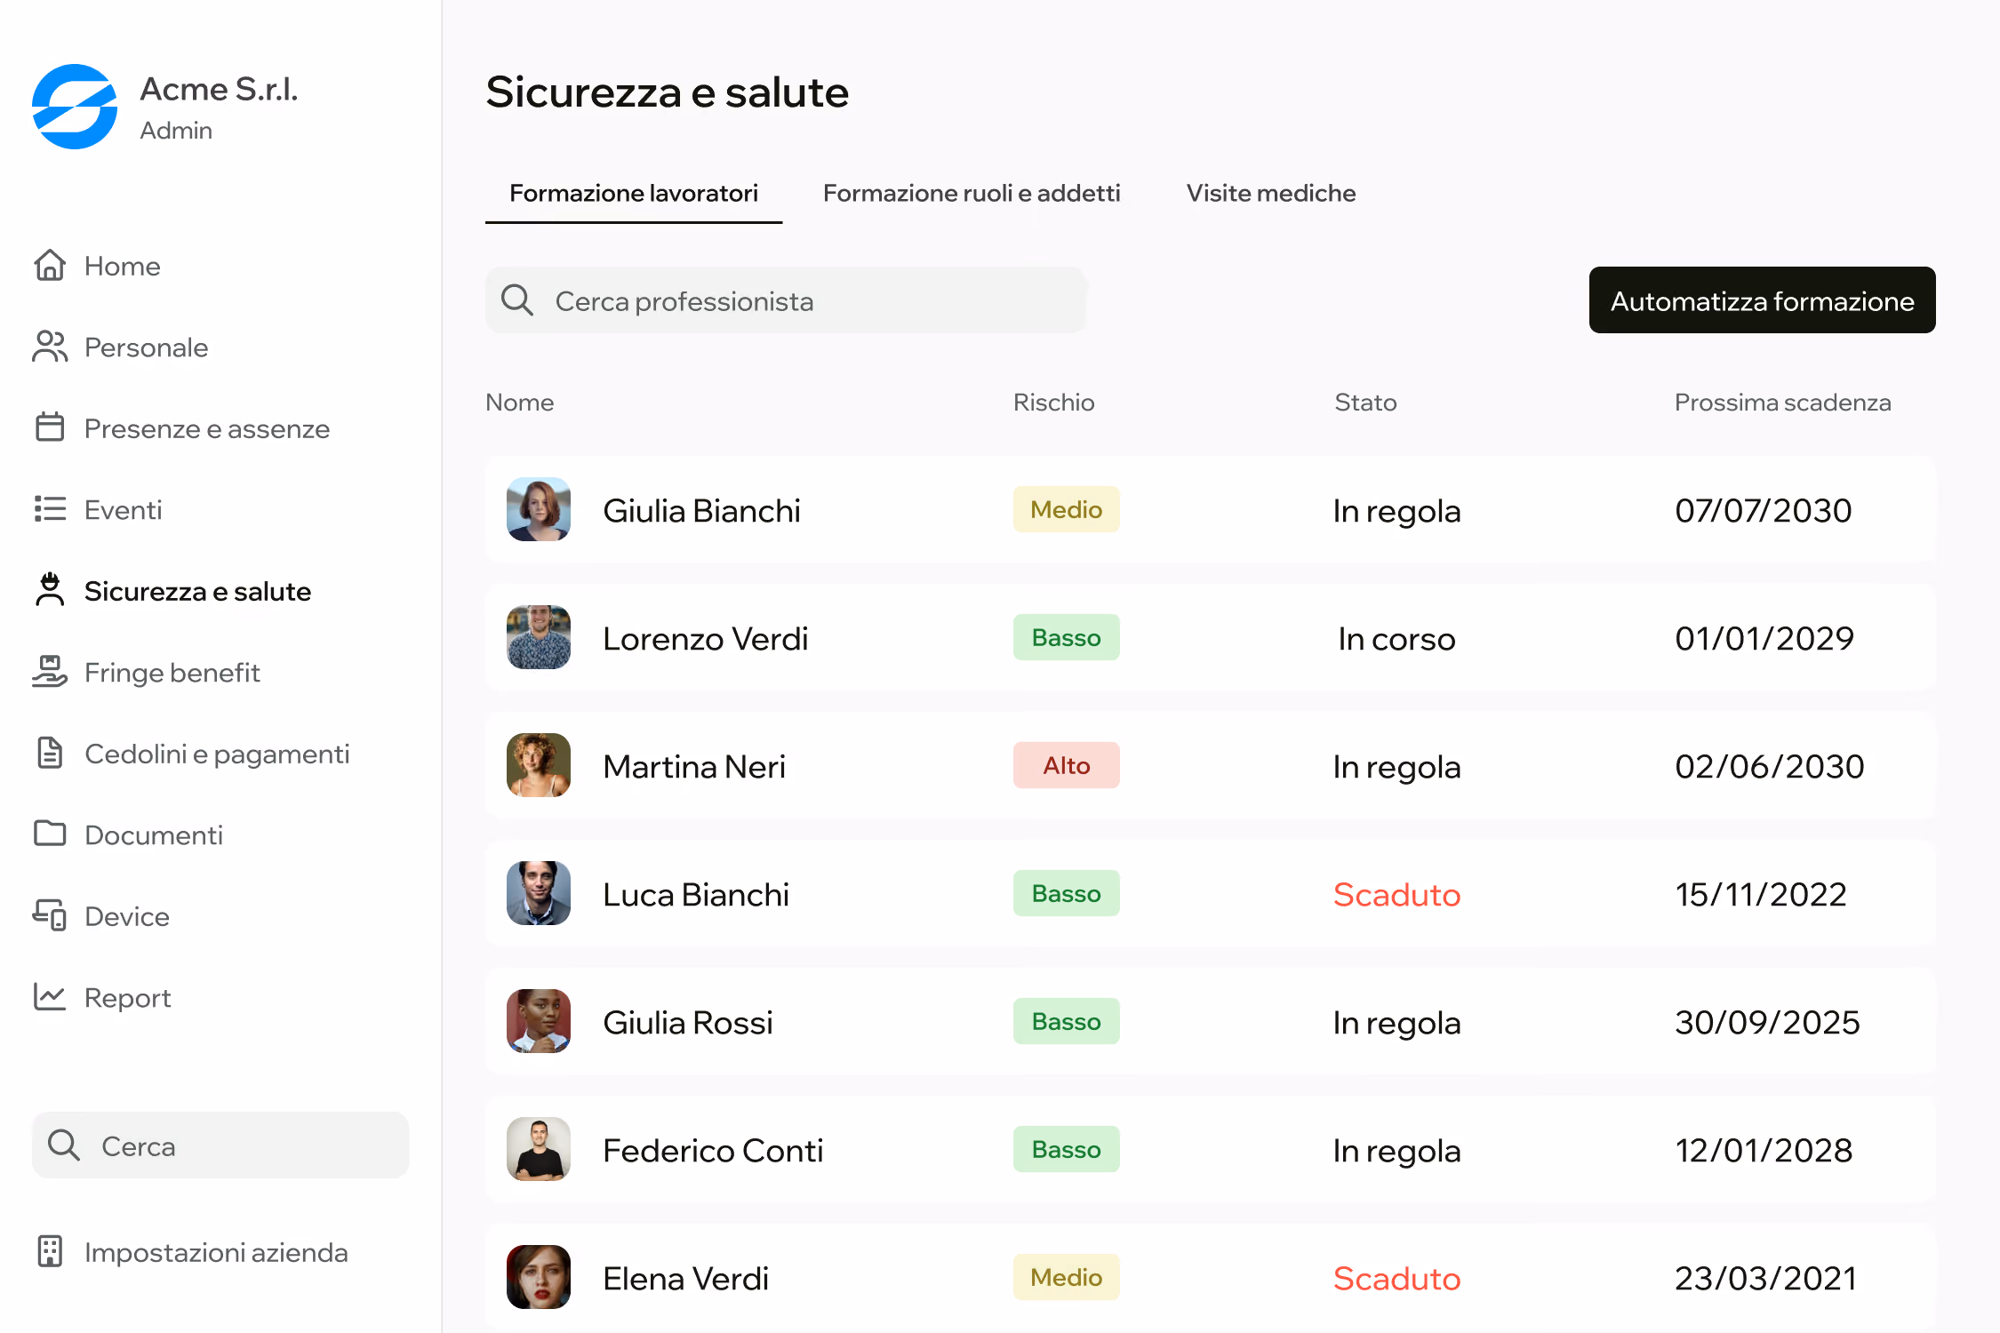The width and height of the screenshot is (2000, 1333).
Task: Open the Cedolini e pagamenti document icon
Action: point(50,753)
